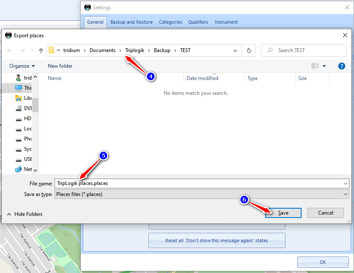The image size is (354, 273).
Task: Click navigation pane scroll down arrow
Action: [x=35, y=171]
